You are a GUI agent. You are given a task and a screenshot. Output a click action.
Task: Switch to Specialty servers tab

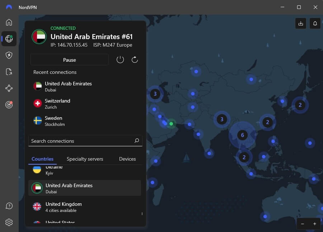[85, 159]
